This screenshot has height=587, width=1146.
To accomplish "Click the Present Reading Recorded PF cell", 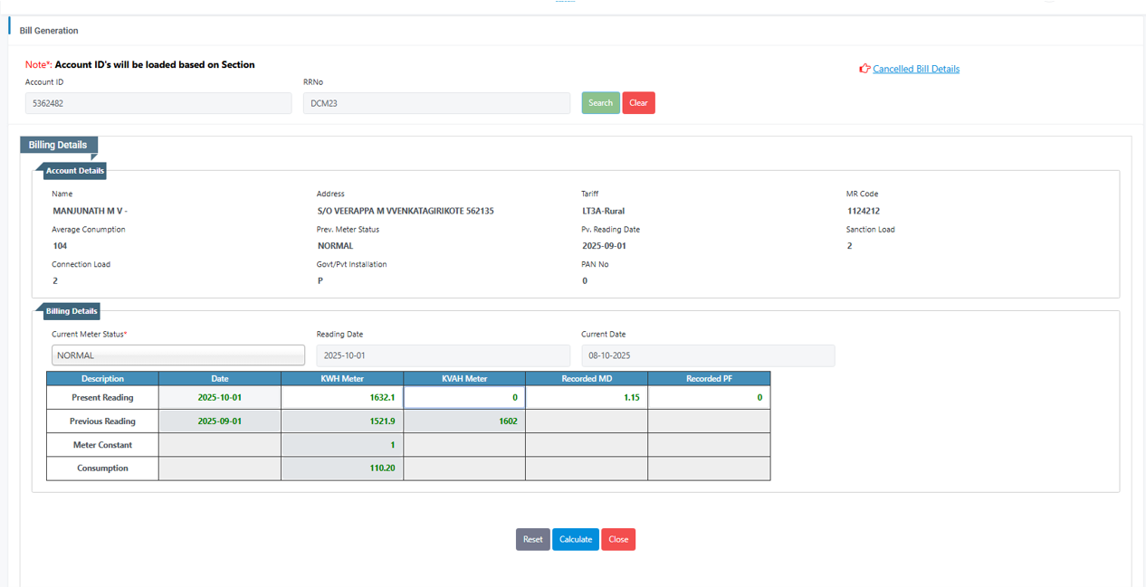I will (x=708, y=398).
